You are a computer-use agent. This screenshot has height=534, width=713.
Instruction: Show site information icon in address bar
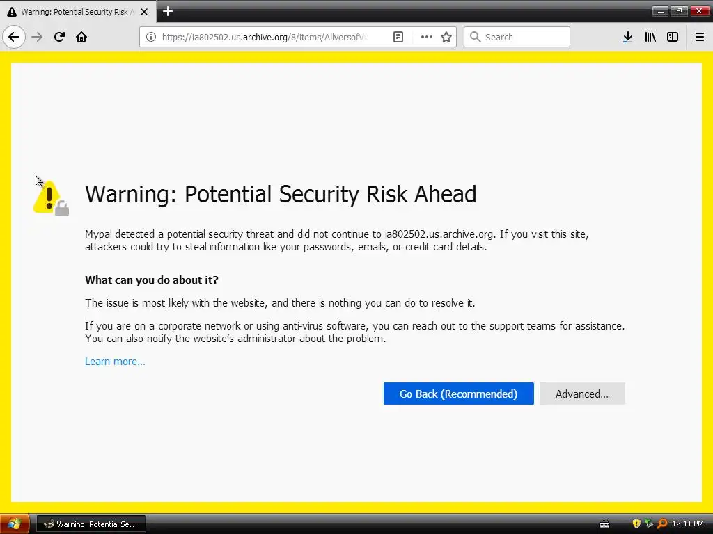click(x=151, y=37)
